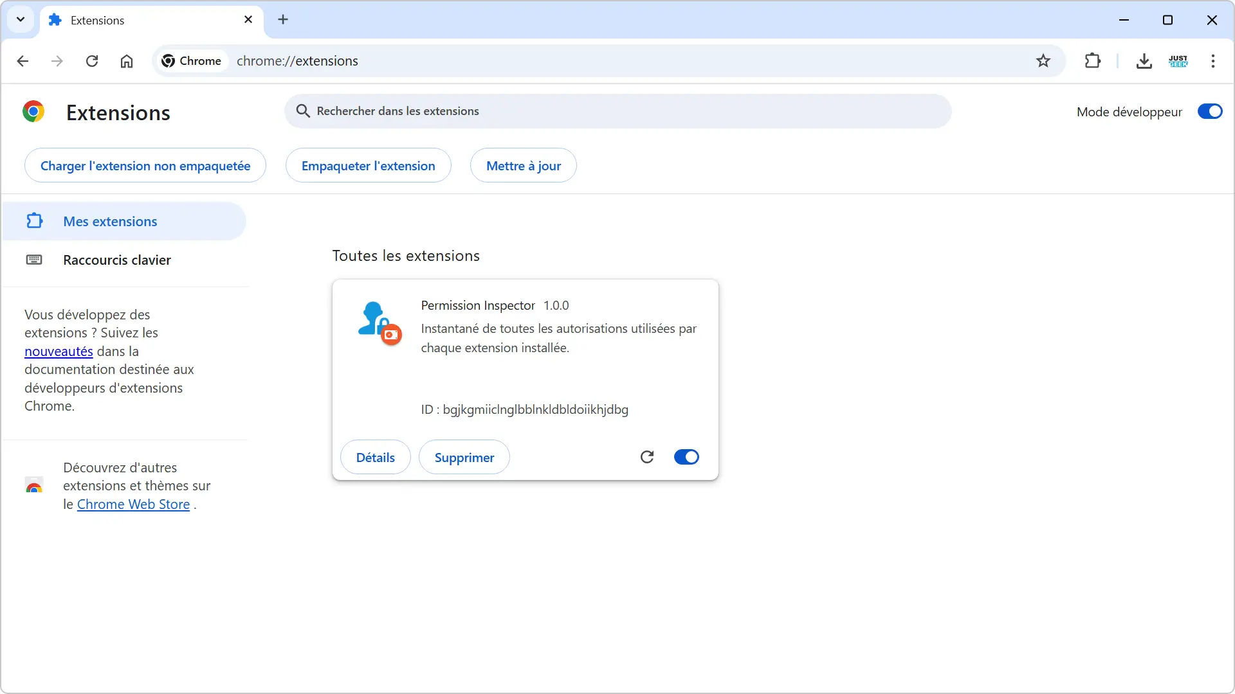Click the Chrome logo beside Extensions title
1235x694 pixels.
[x=33, y=112]
